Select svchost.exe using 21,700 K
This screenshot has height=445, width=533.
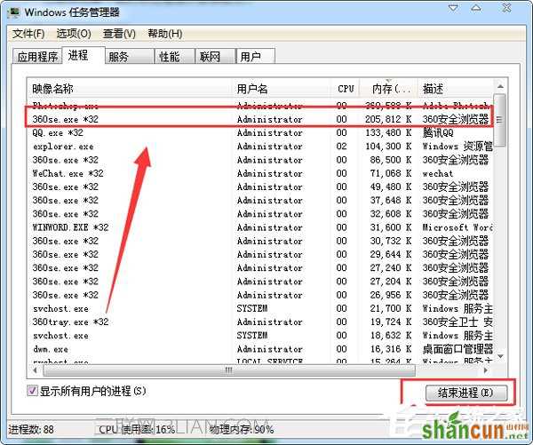[260, 309]
